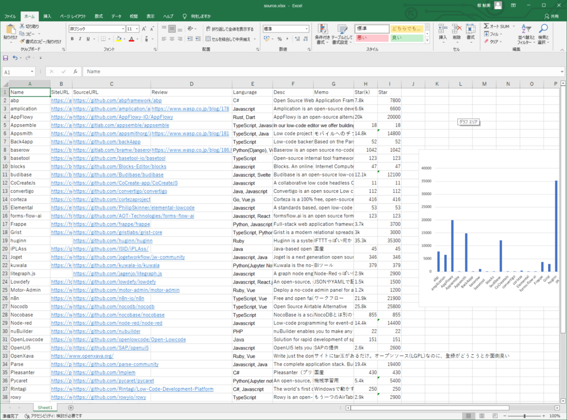This screenshot has width=567, height=420.
Task: Click the increase font size icon
Action: click(144, 29)
